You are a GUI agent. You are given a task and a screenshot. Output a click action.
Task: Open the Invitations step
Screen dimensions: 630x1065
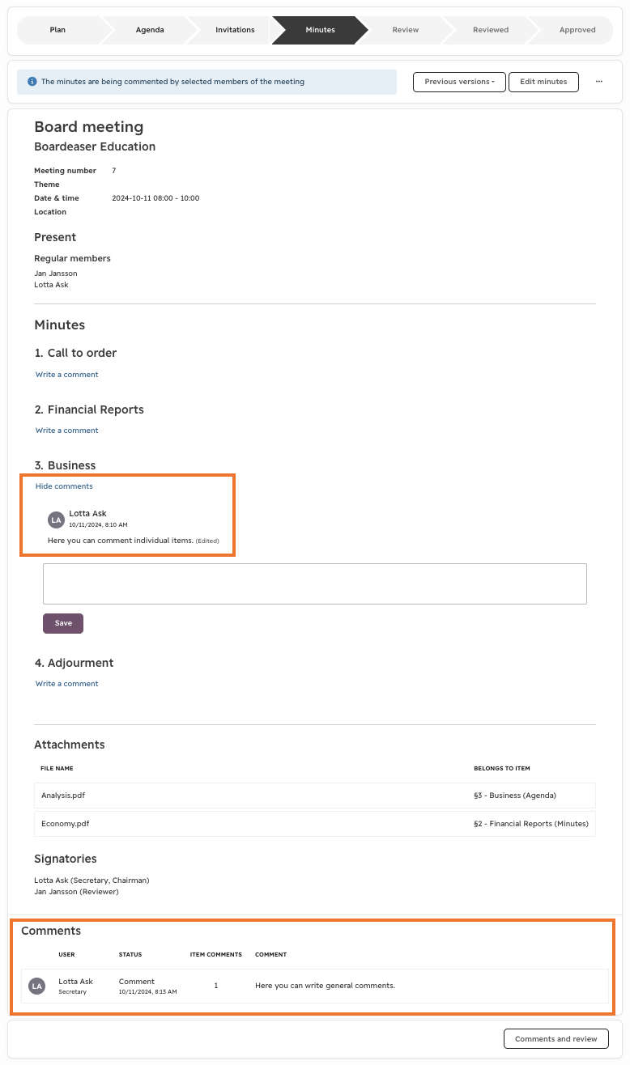point(235,30)
